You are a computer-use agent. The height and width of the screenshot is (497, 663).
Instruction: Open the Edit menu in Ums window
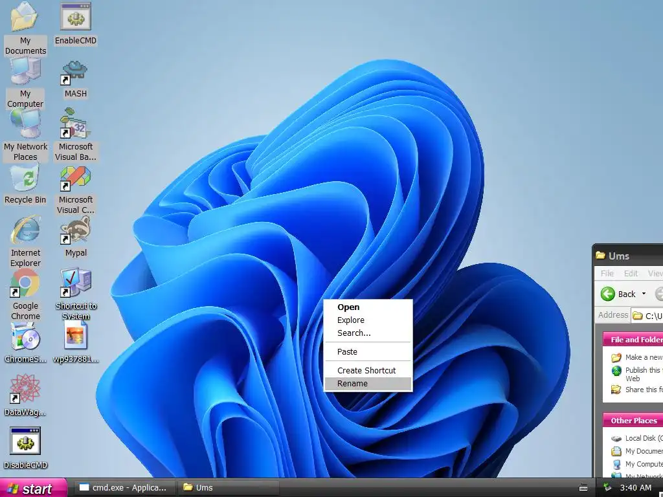click(x=631, y=274)
